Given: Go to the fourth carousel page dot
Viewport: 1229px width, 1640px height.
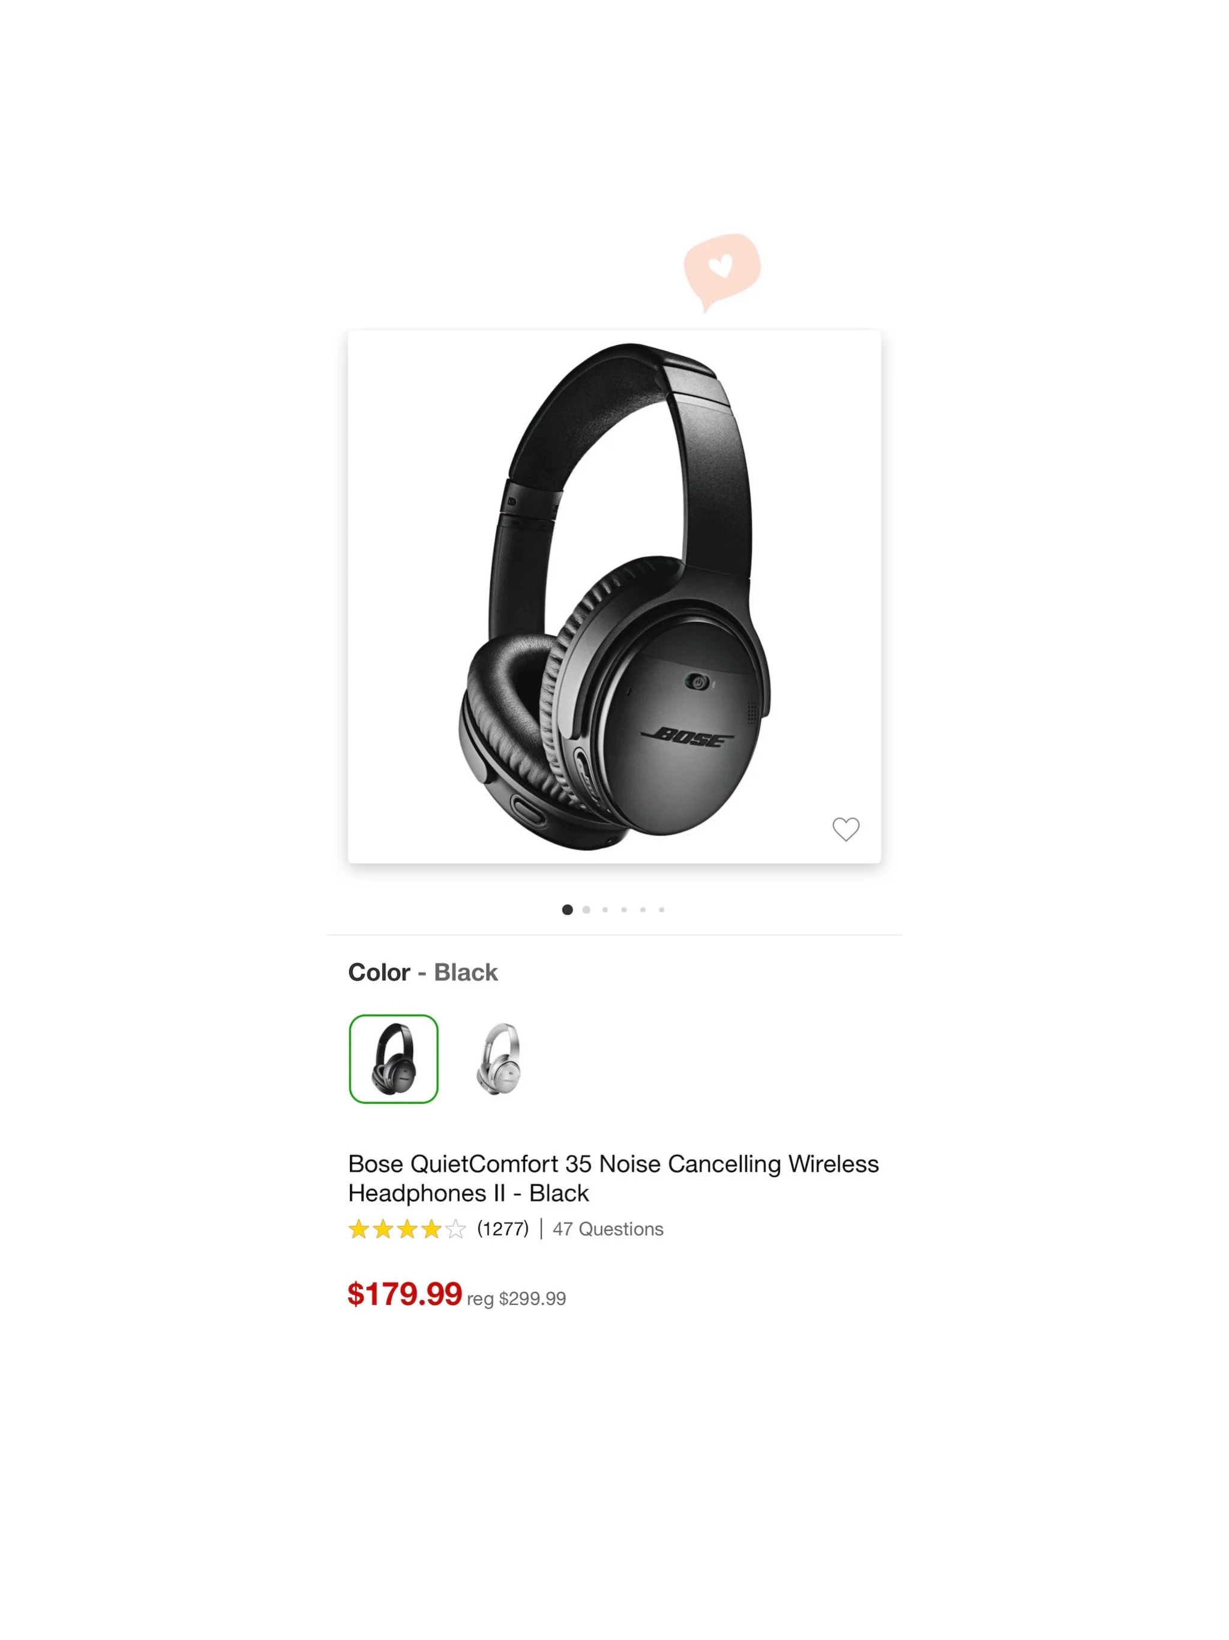Looking at the screenshot, I should [x=624, y=909].
